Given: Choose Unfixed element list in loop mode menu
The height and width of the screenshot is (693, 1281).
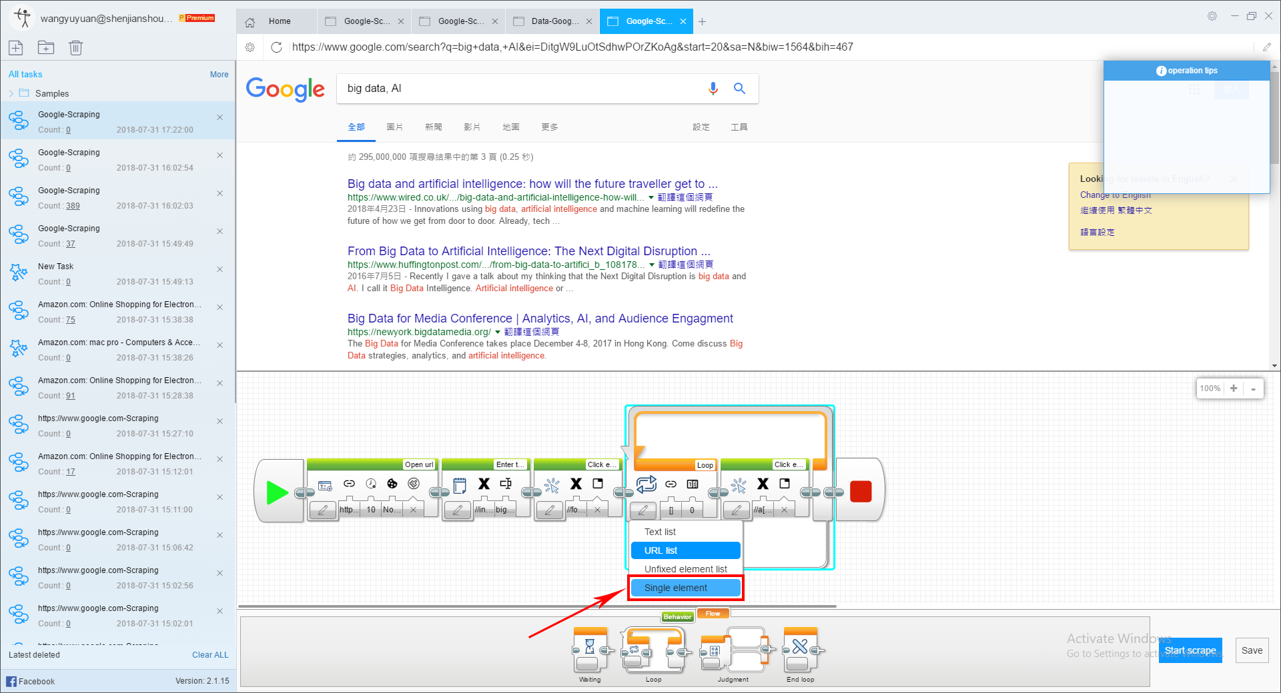Looking at the screenshot, I should [x=686, y=569].
